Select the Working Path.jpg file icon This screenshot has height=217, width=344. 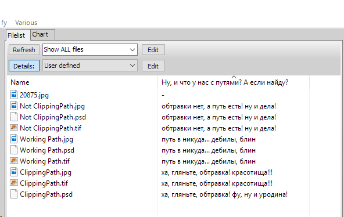click(14, 139)
